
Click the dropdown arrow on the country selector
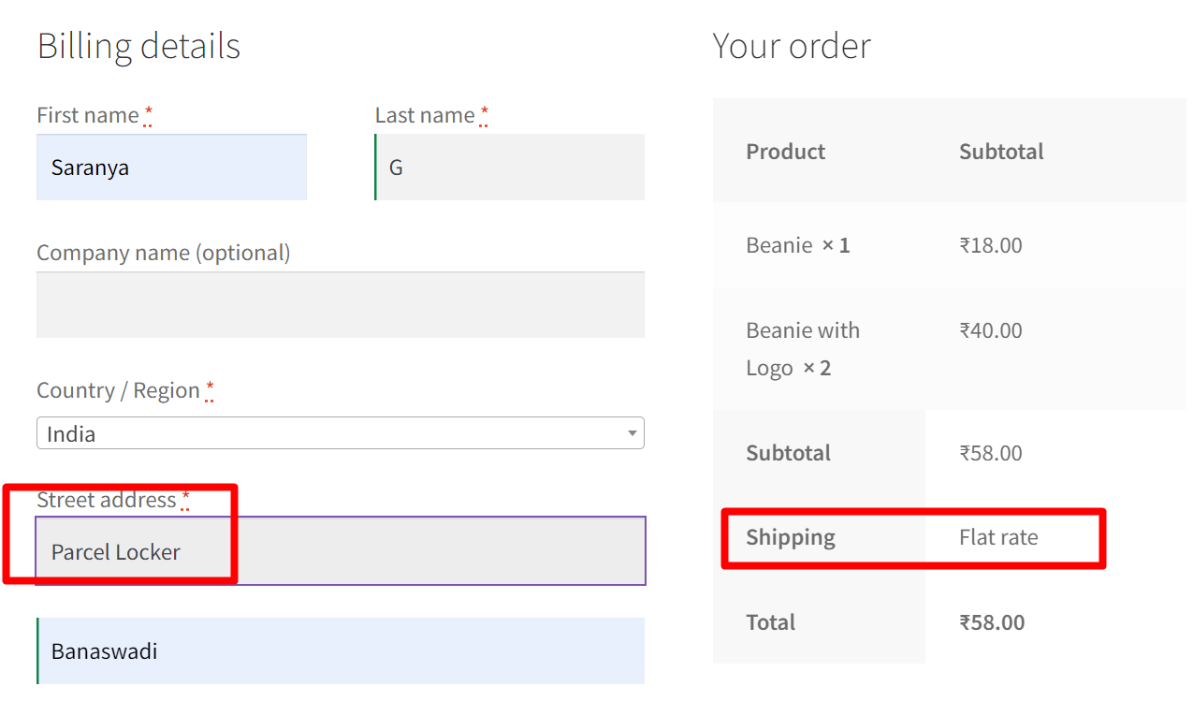point(633,433)
